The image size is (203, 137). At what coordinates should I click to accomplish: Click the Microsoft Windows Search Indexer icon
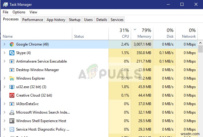12,112
